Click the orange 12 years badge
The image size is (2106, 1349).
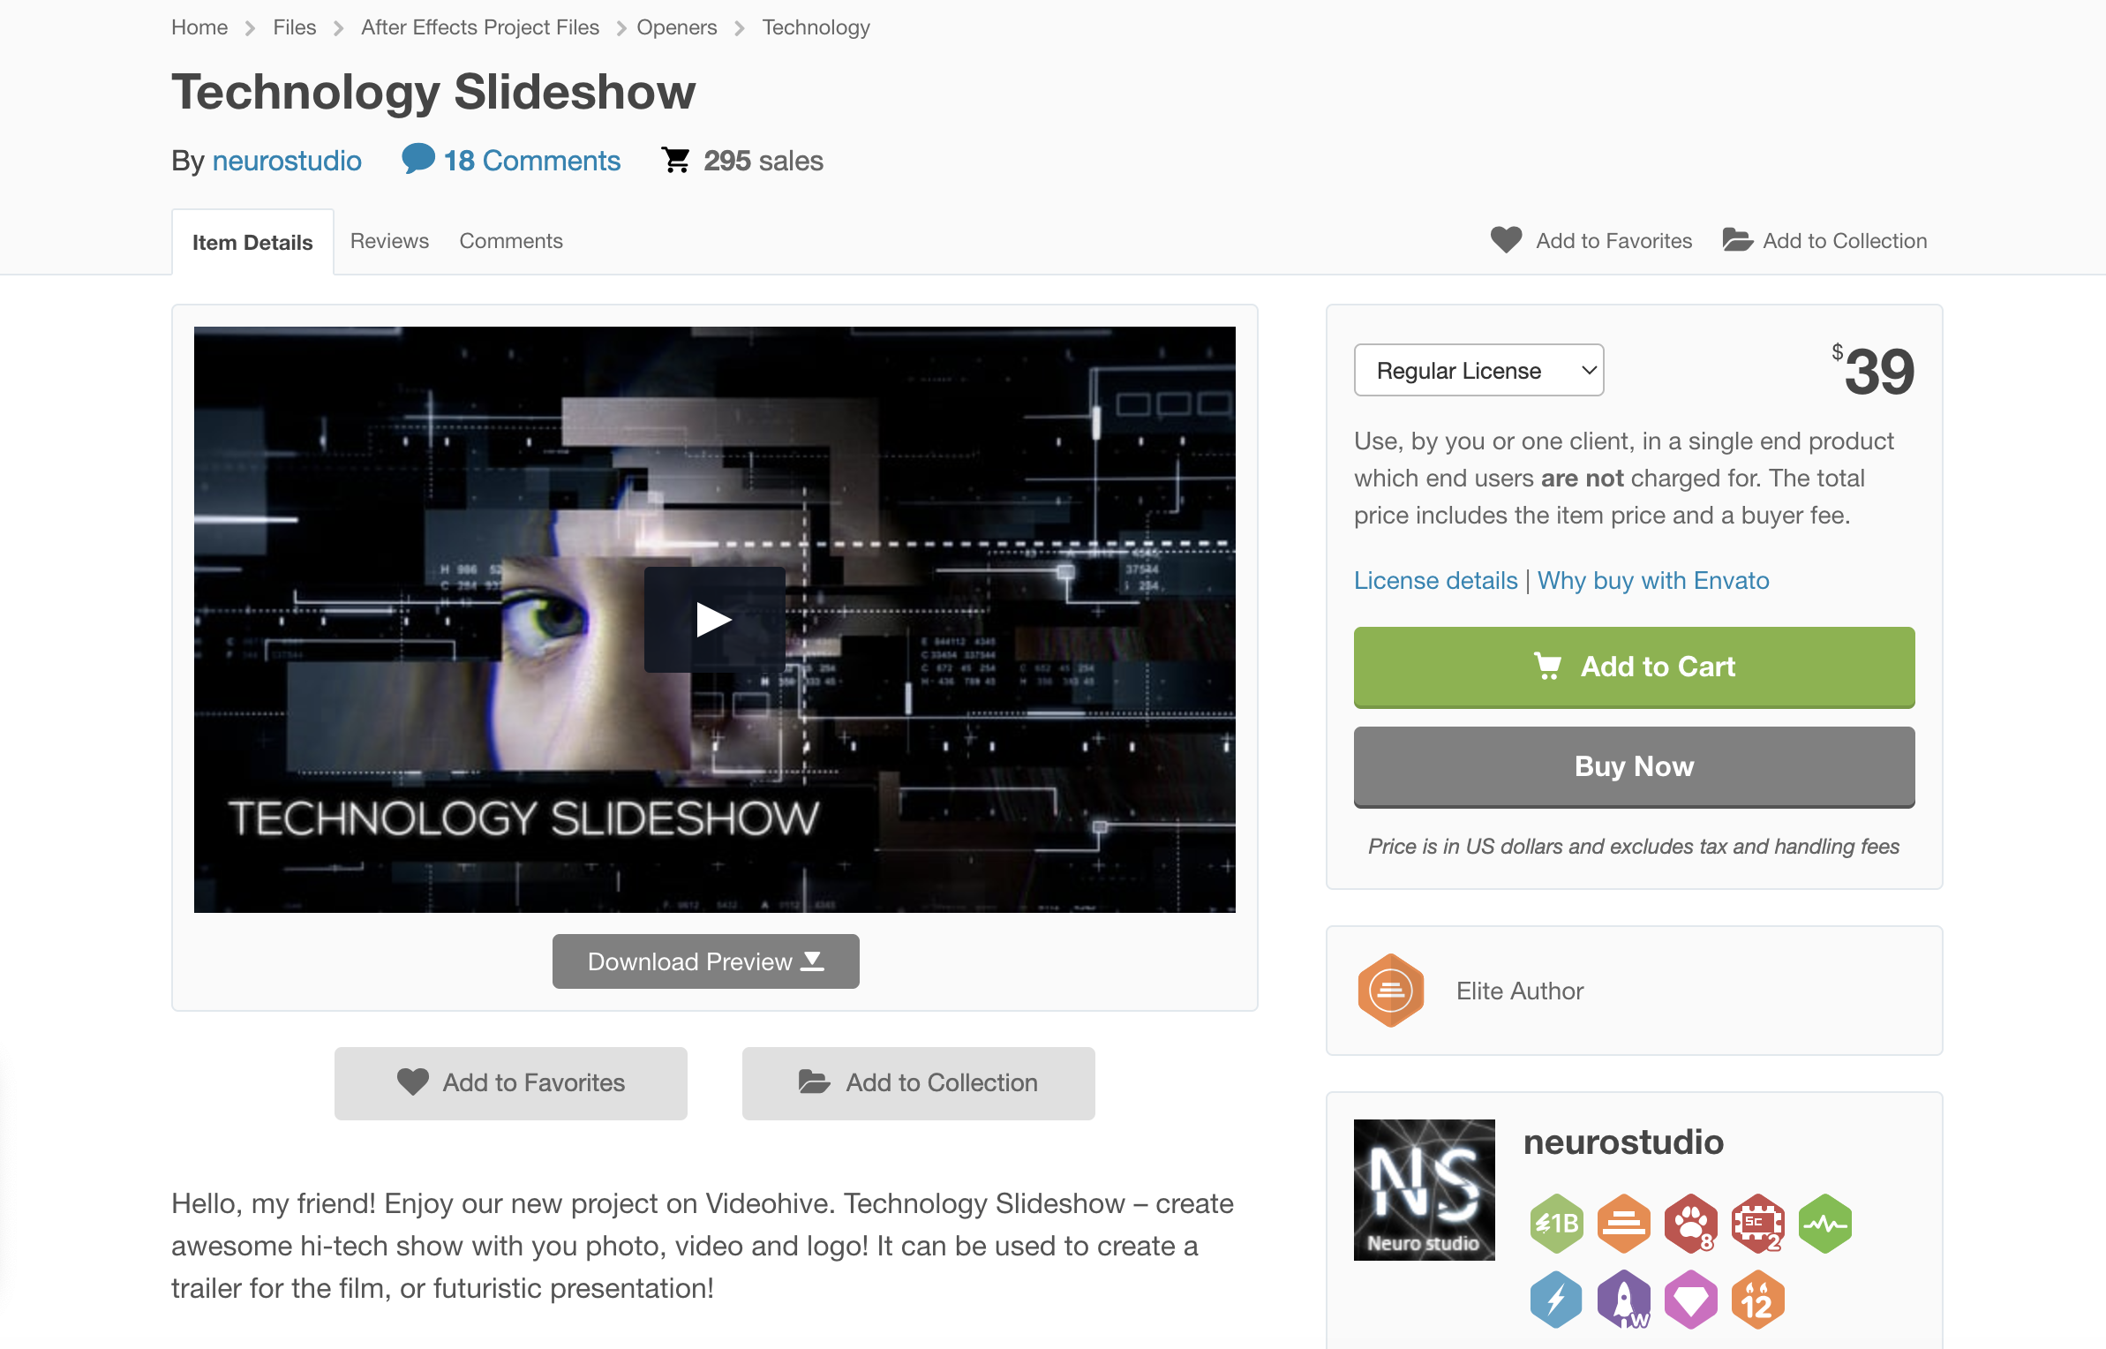click(1757, 1300)
